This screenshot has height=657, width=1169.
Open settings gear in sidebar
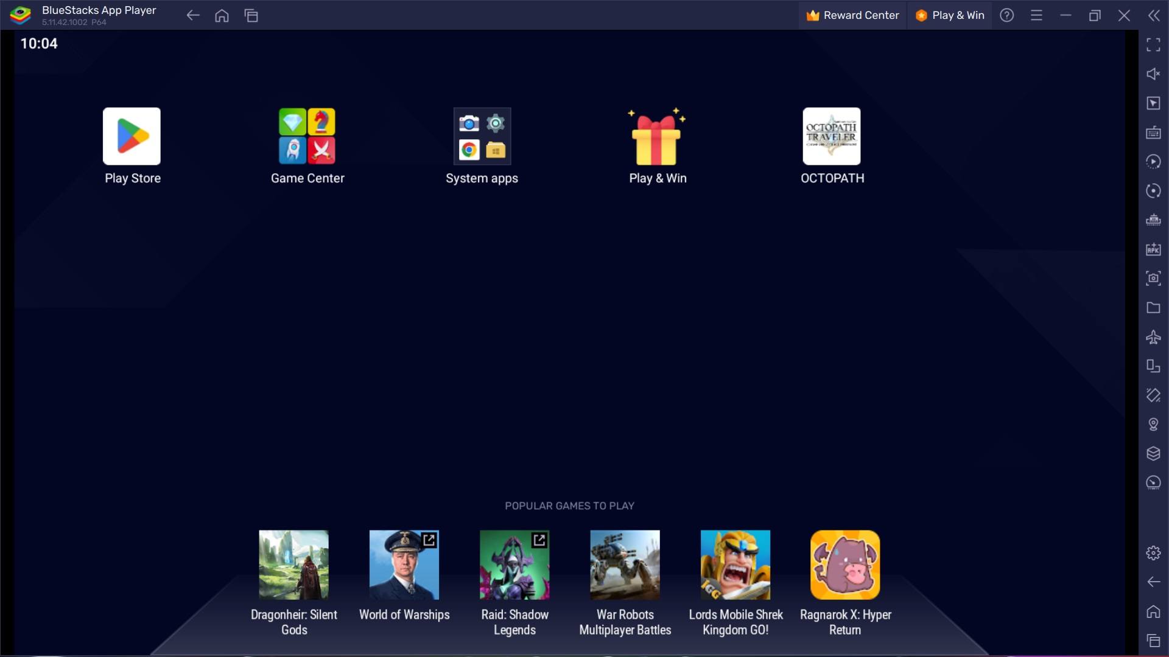[1153, 552]
